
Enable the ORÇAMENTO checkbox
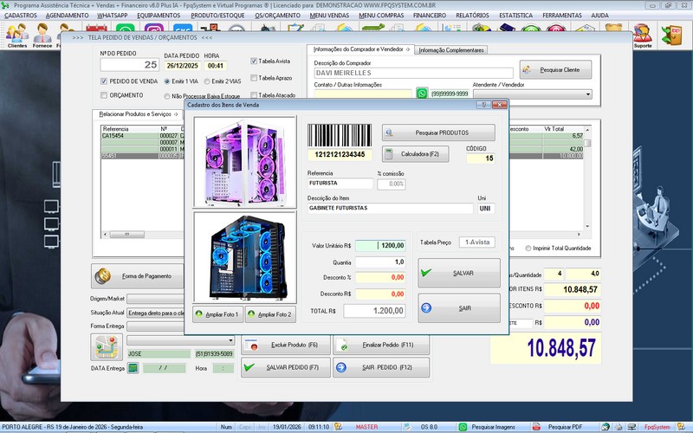104,95
